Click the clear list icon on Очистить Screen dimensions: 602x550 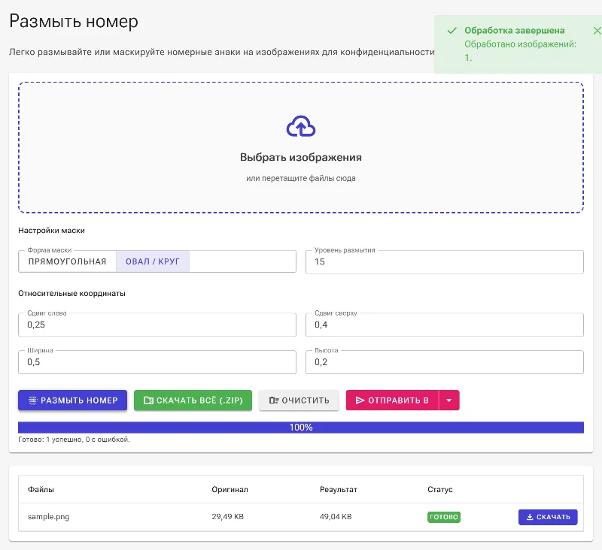coord(274,400)
